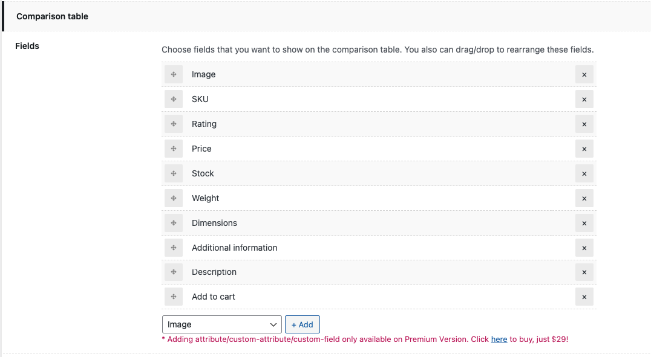
Task: Delete the Rating field using X icon
Action: click(584, 124)
